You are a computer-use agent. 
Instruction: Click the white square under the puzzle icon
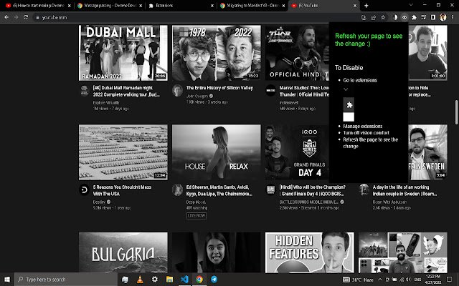[349, 117]
